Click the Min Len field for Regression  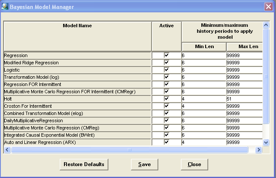tap(204, 55)
